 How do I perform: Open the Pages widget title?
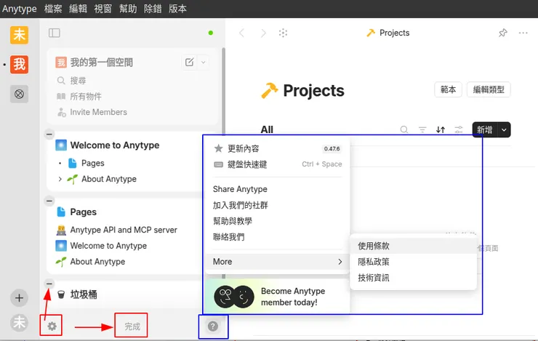pos(84,212)
